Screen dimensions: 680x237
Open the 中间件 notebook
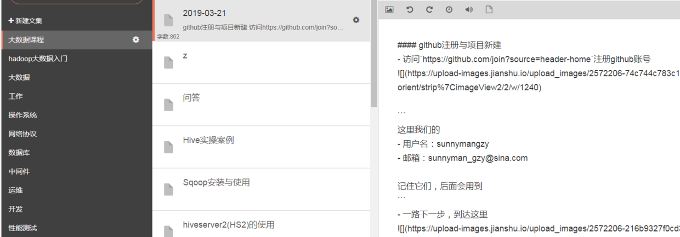pos(76,171)
